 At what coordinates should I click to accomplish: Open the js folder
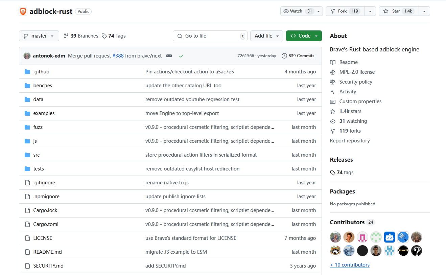pyautogui.click(x=35, y=141)
